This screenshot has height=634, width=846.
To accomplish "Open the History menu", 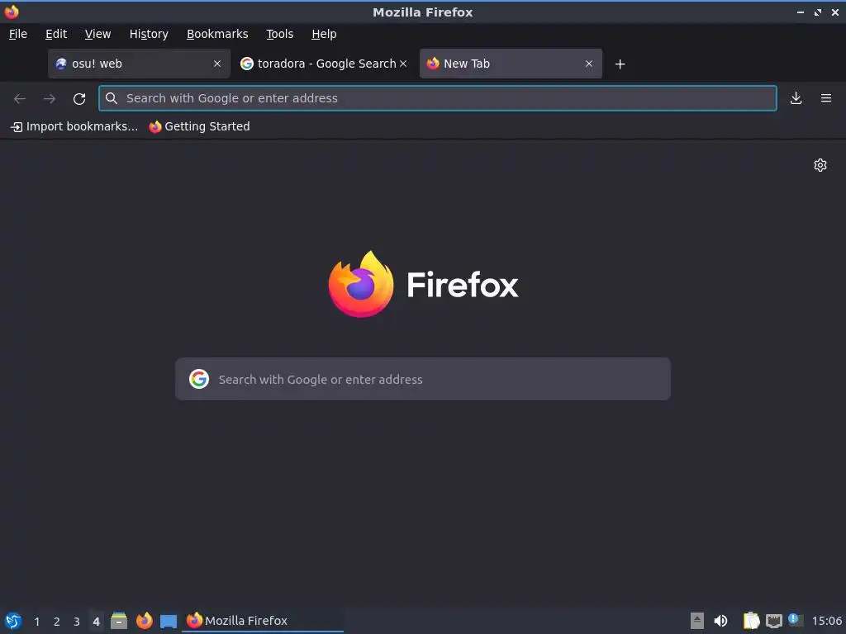I will click(x=149, y=34).
